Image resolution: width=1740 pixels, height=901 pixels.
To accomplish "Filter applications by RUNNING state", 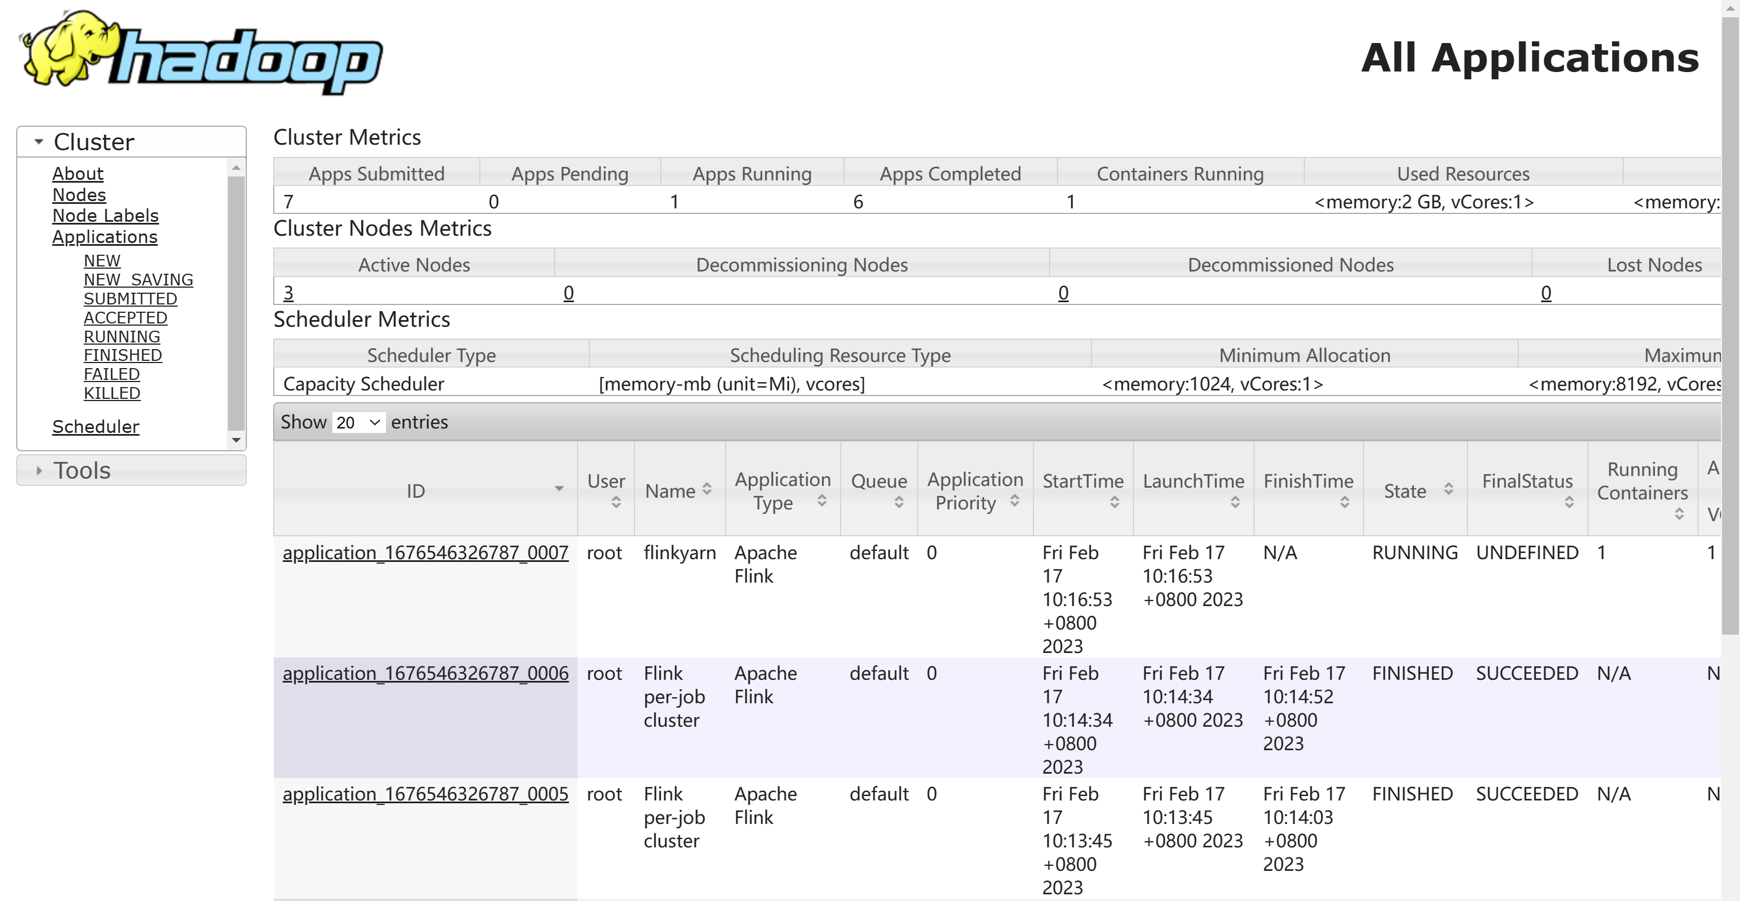I will coord(122,336).
